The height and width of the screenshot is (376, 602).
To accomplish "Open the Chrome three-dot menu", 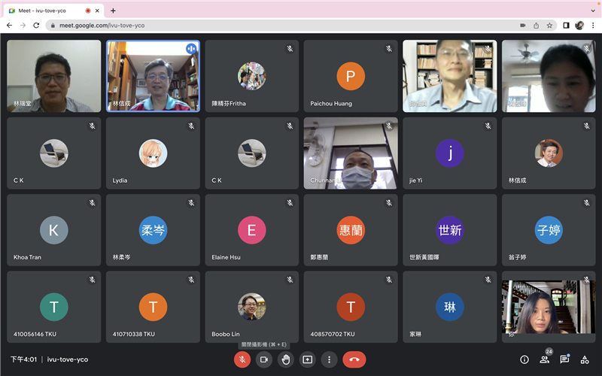I will pos(592,25).
